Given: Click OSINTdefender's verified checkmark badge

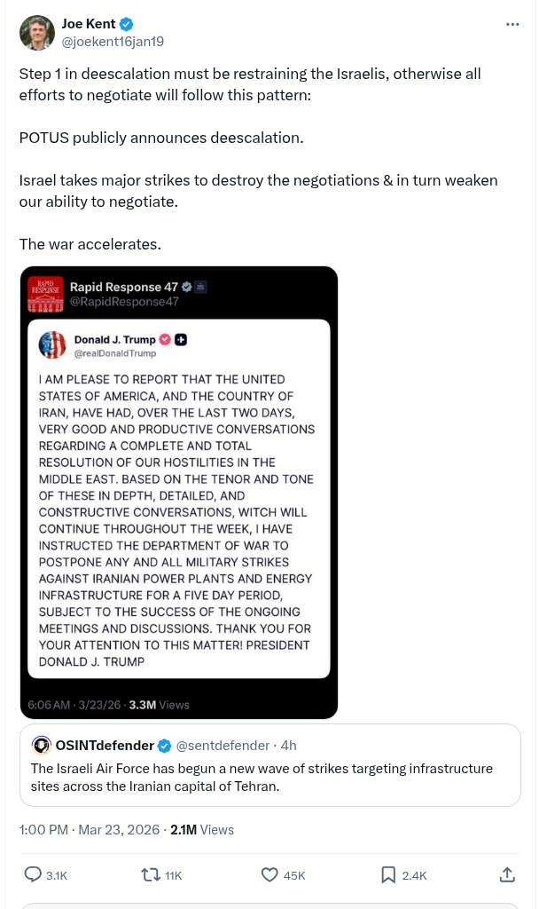Looking at the screenshot, I should tap(162, 745).
